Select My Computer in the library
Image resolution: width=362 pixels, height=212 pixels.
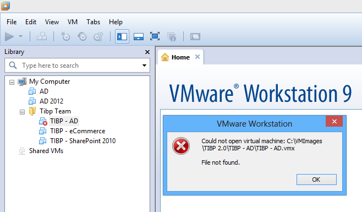[50, 81]
